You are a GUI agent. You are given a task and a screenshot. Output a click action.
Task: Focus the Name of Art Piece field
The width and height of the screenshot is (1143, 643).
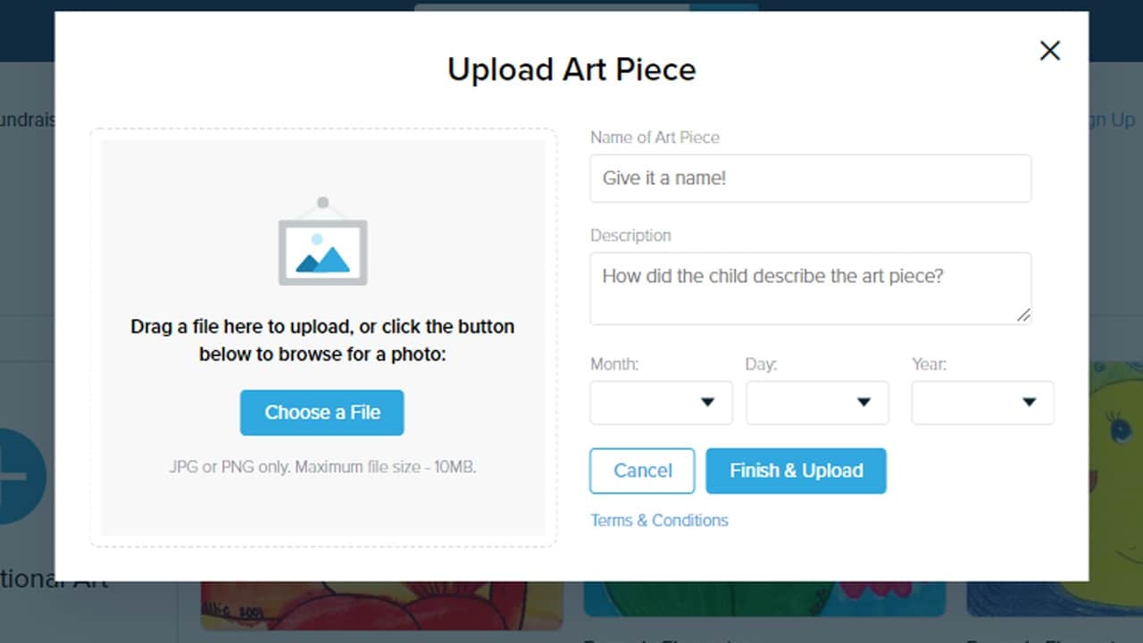pyautogui.click(x=810, y=179)
